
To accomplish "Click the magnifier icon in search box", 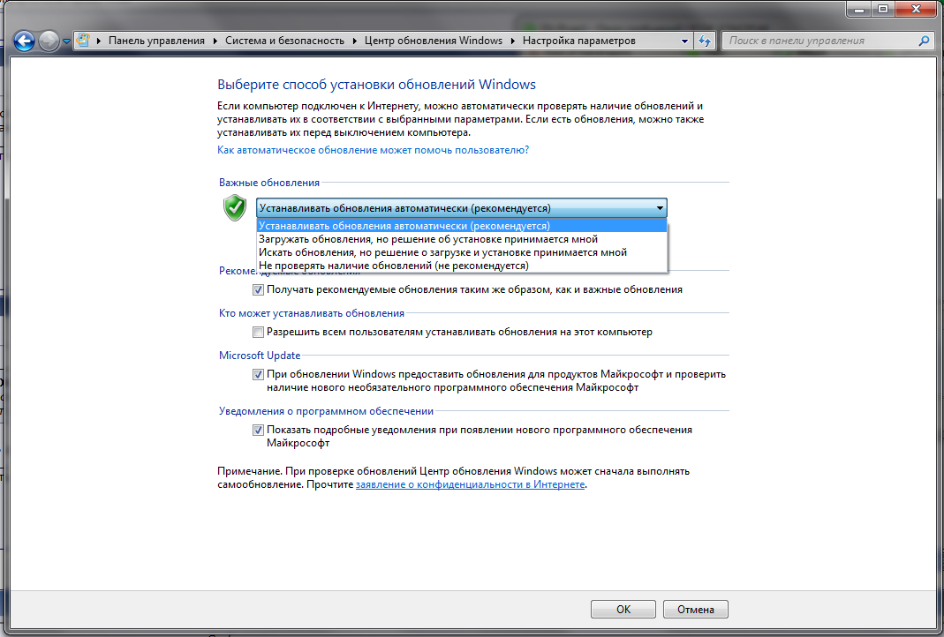I will click(x=923, y=41).
